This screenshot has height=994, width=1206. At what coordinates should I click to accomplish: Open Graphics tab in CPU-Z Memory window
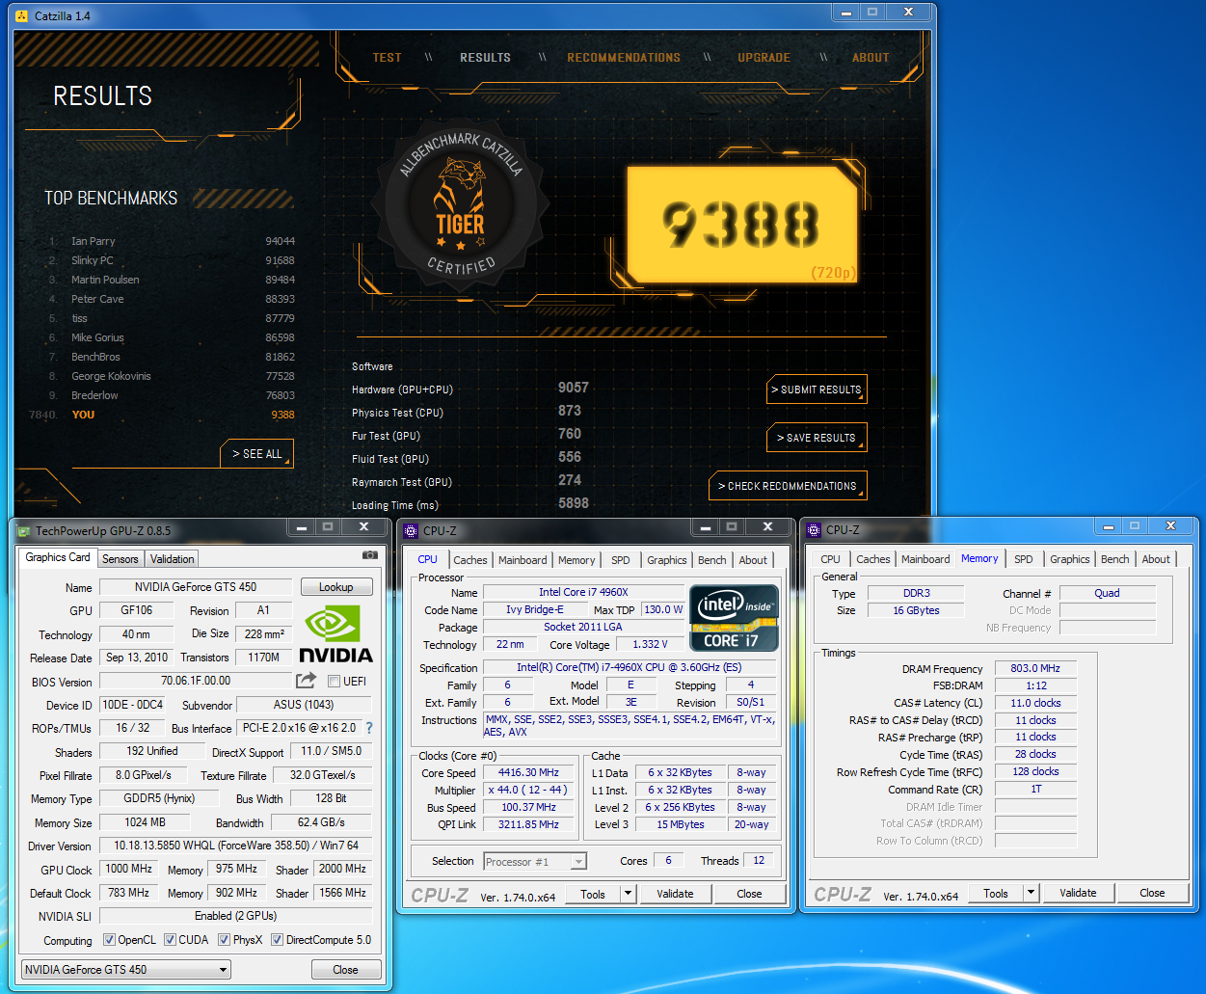click(1070, 559)
